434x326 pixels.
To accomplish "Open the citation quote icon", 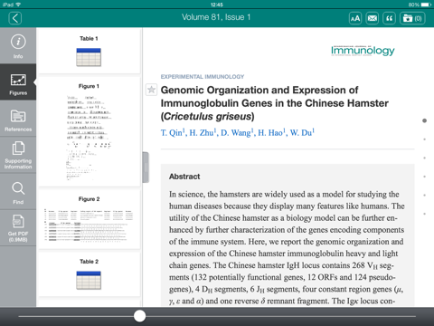I will coord(389,18).
